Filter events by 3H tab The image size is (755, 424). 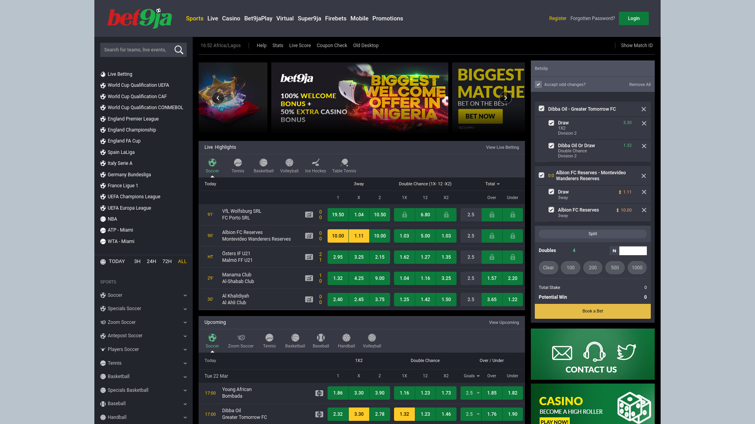click(x=137, y=261)
